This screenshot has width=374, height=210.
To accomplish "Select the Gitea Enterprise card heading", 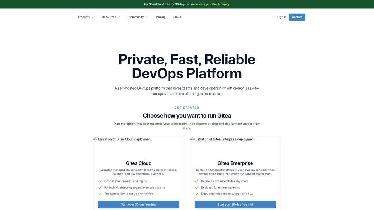I will click(235, 163).
